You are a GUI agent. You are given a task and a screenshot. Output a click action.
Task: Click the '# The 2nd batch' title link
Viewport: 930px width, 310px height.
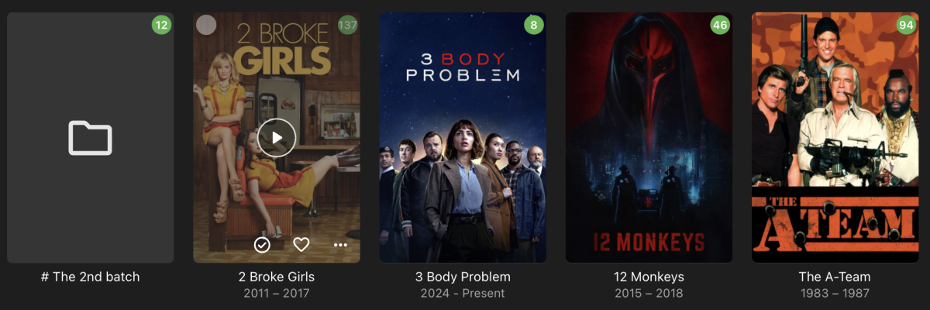(x=91, y=277)
